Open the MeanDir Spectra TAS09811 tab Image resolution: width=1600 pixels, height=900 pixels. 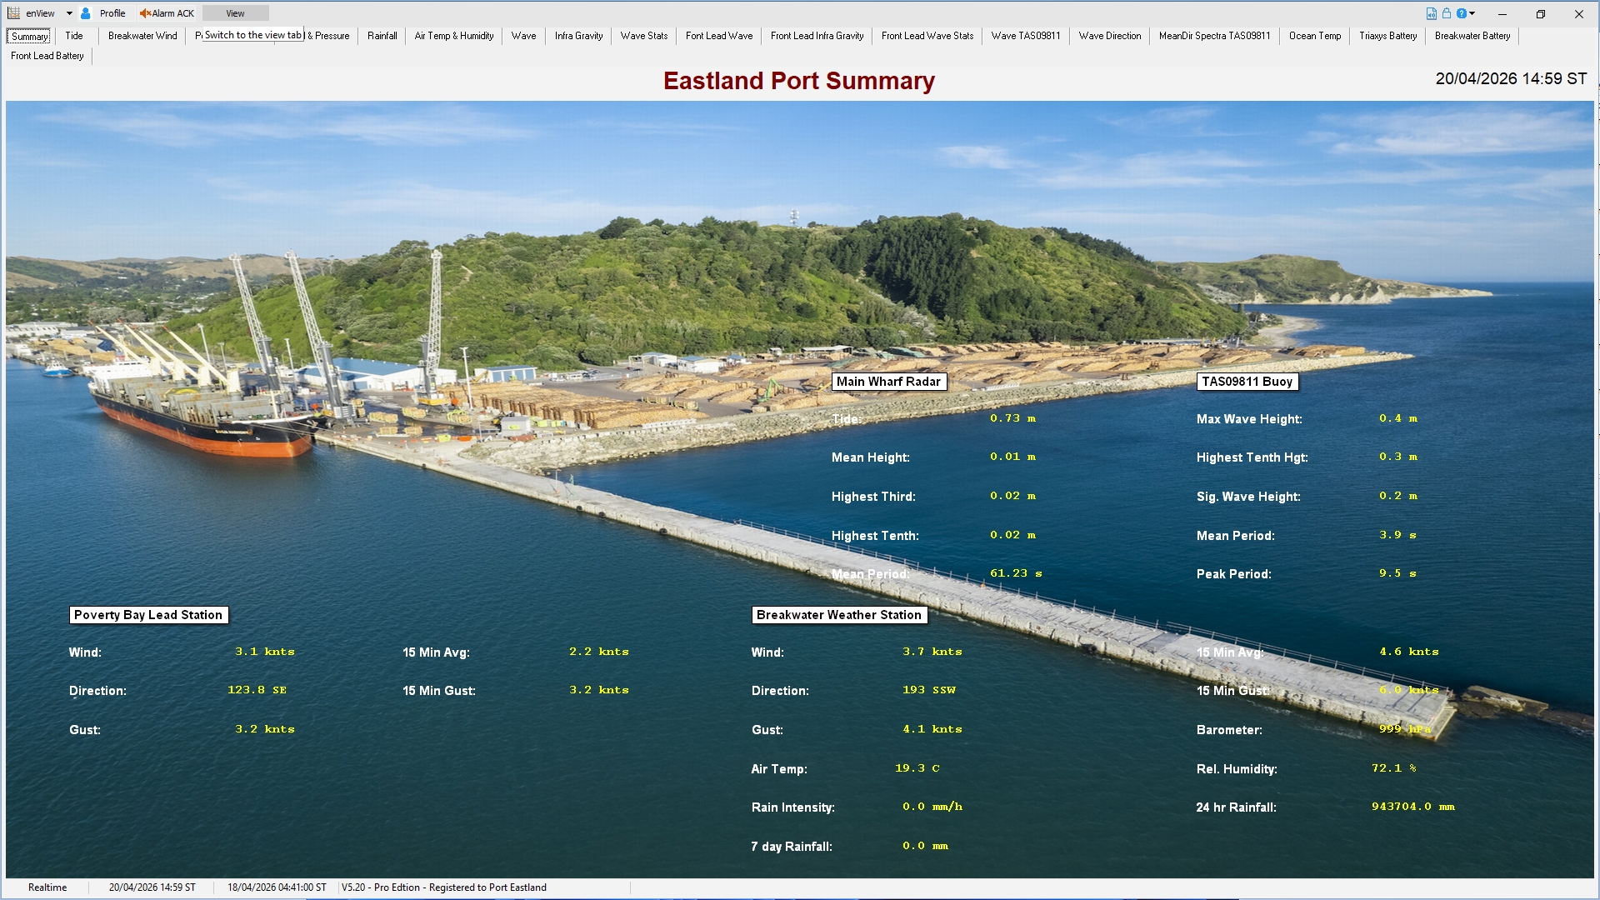[x=1214, y=36]
